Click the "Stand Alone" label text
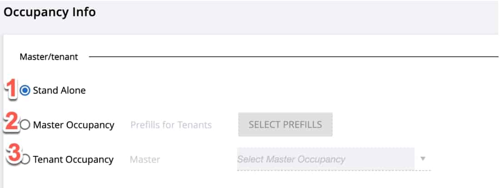 59,91
